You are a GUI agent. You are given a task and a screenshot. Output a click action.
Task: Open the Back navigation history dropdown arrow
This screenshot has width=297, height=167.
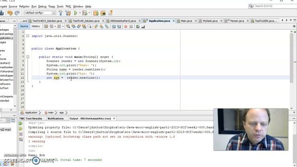(55, 26)
